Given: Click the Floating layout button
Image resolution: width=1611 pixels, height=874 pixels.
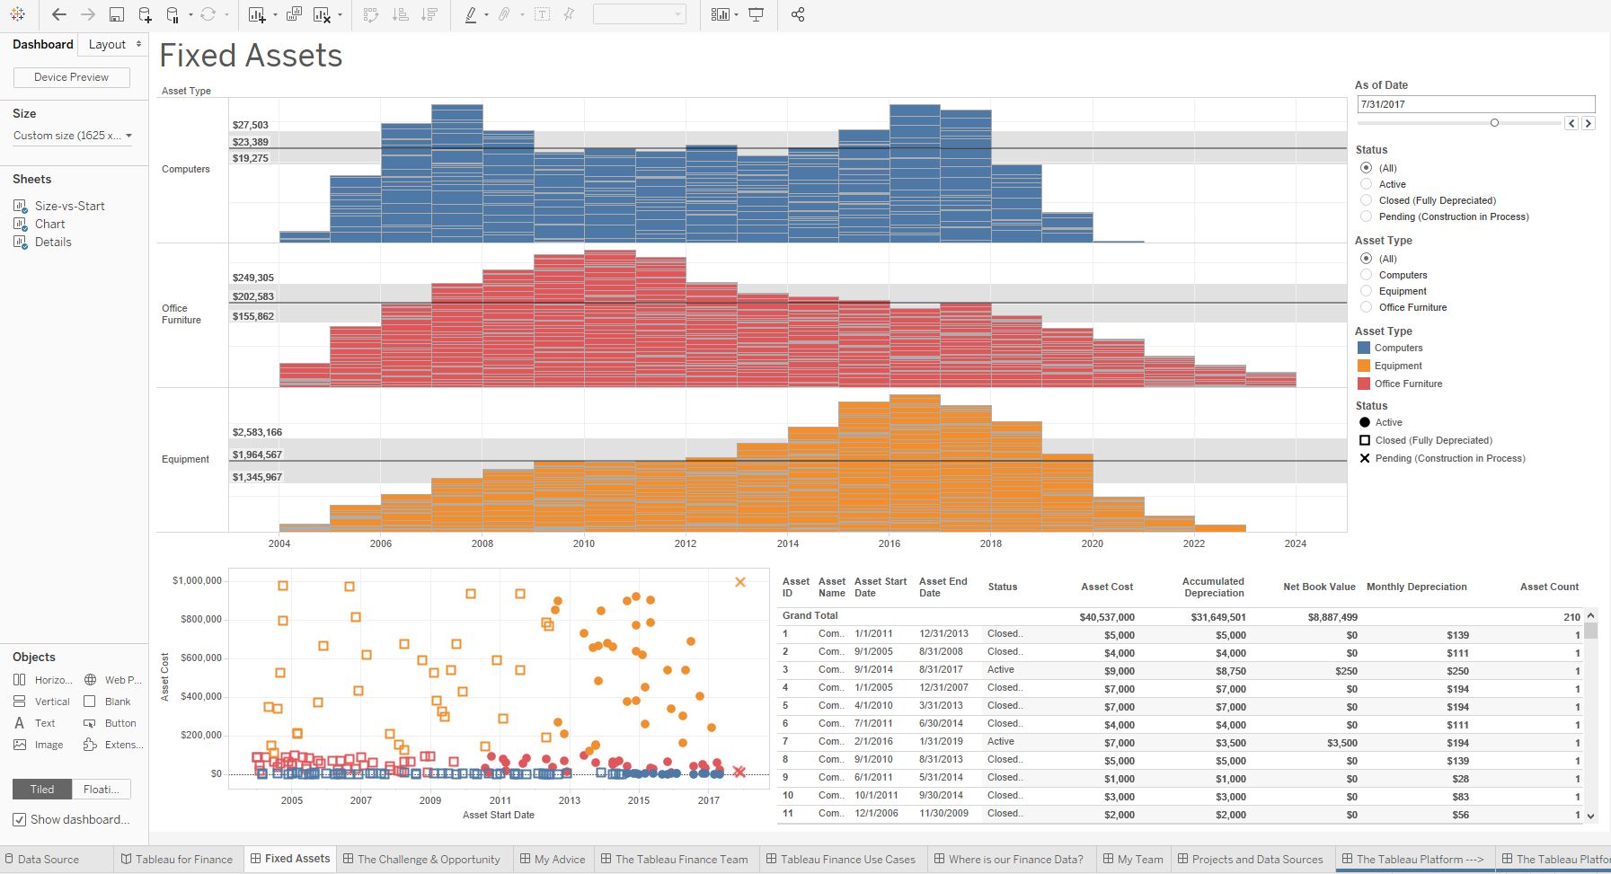Looking at the screenshot, I should click(x=101, y=789).
